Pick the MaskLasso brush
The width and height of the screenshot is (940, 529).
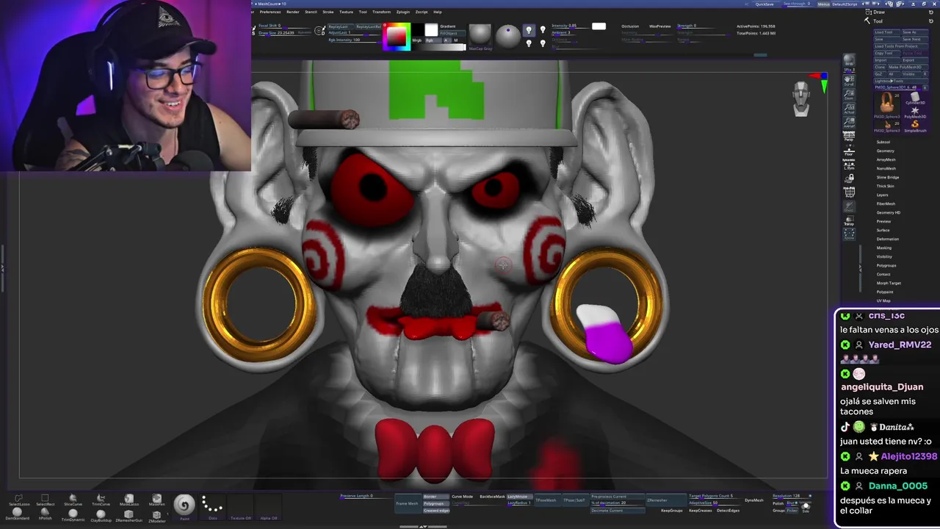[x=129, y=500]
